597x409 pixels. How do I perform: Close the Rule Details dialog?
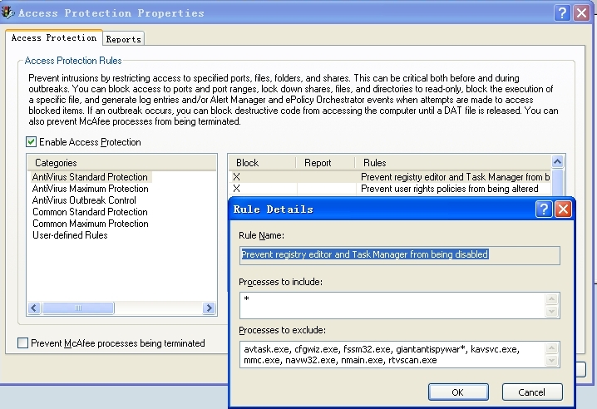click(x=563, y=209)
